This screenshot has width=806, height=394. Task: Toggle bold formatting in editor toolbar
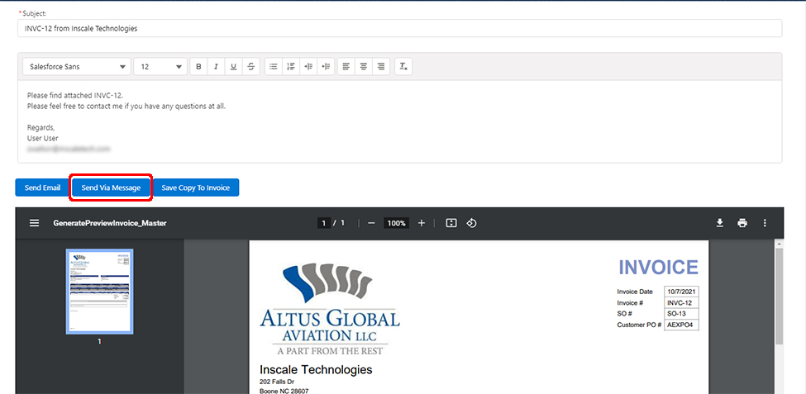pyautogui.click(x=199, y=67)
